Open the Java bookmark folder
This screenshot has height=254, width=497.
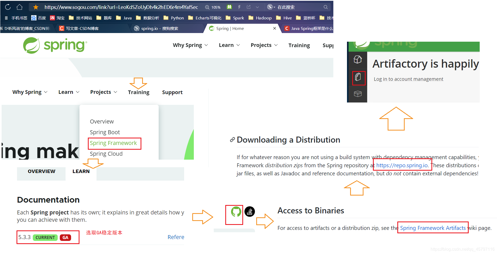click(124, 18)
